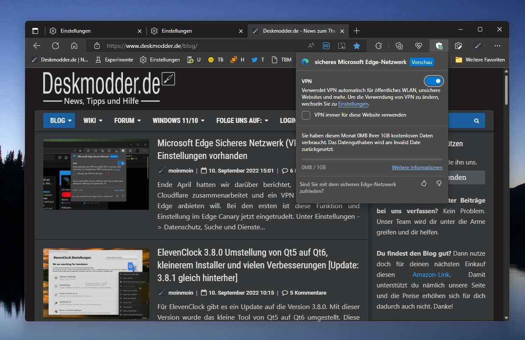Open the TB favorite bookmark
The width and height of the screenshot is (525, 340).
pyautogui.click(x=216, y=60)
